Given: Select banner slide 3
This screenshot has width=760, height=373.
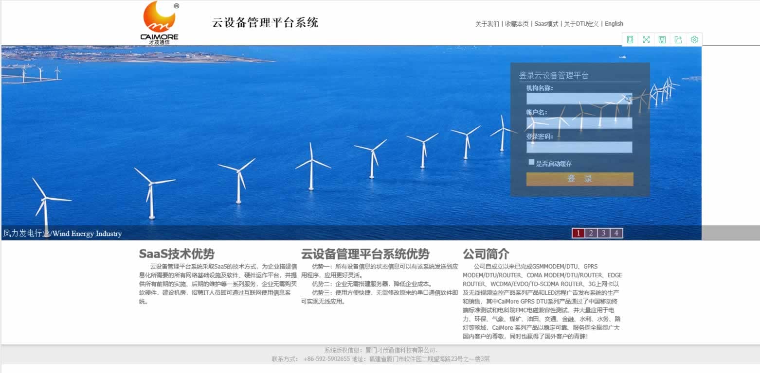Looking at the screenshot, I should [x=603, y=234].
